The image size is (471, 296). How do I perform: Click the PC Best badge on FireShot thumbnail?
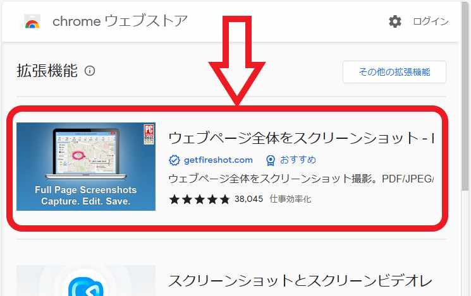click(149, 134)
